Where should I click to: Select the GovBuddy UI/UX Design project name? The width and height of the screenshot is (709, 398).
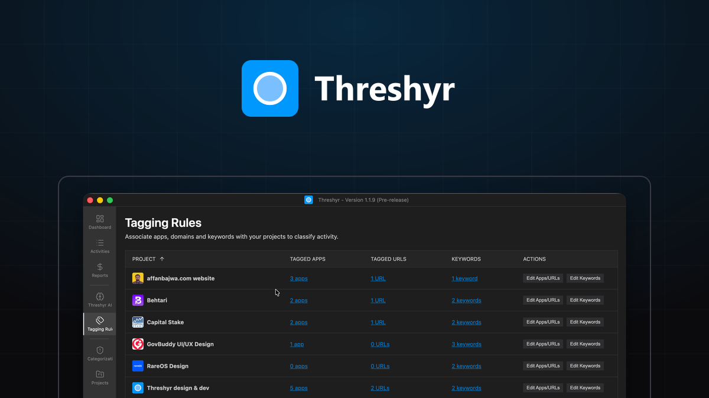(x=180, y=344)
